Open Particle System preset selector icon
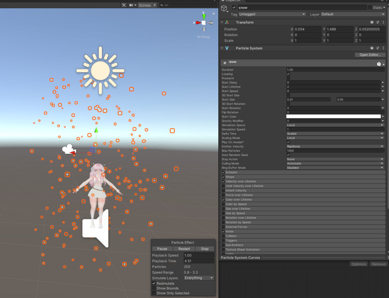The width and height of the screenshot is (389, 298). coord(378,48)
